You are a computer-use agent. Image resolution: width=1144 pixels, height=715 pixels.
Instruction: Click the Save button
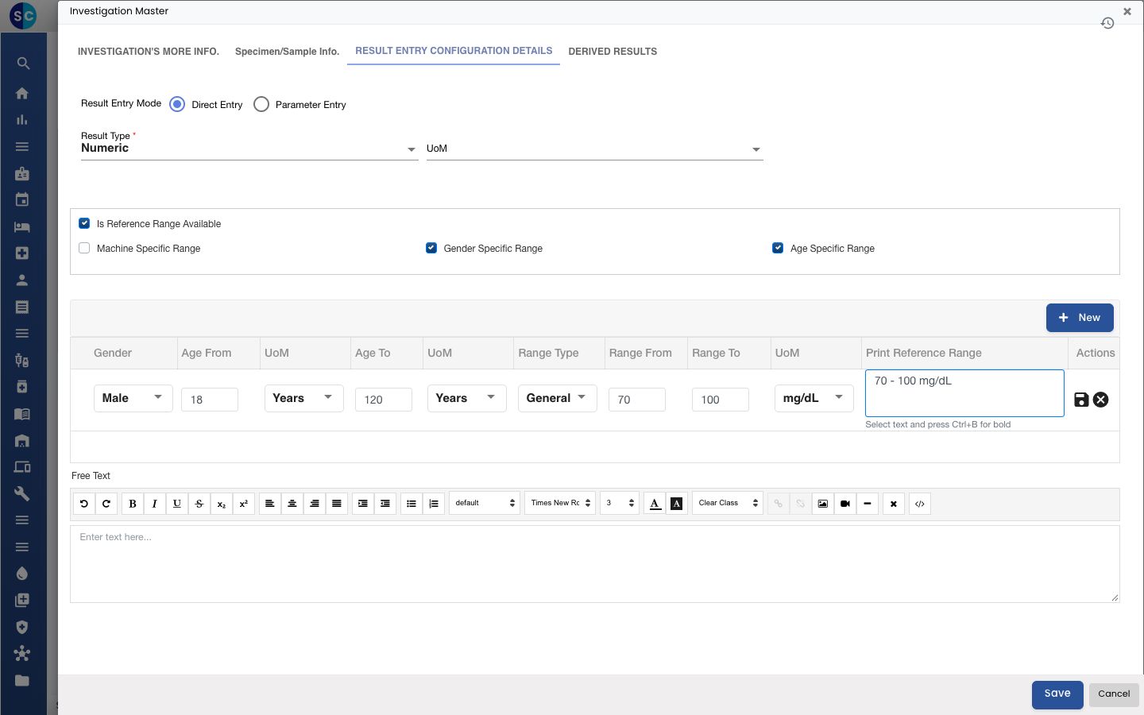click(x=1057, y=694)
